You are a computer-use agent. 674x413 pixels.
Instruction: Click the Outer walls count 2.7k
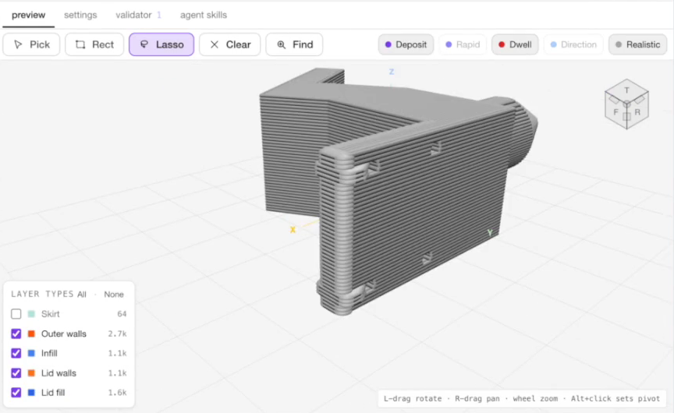(117, 334)
